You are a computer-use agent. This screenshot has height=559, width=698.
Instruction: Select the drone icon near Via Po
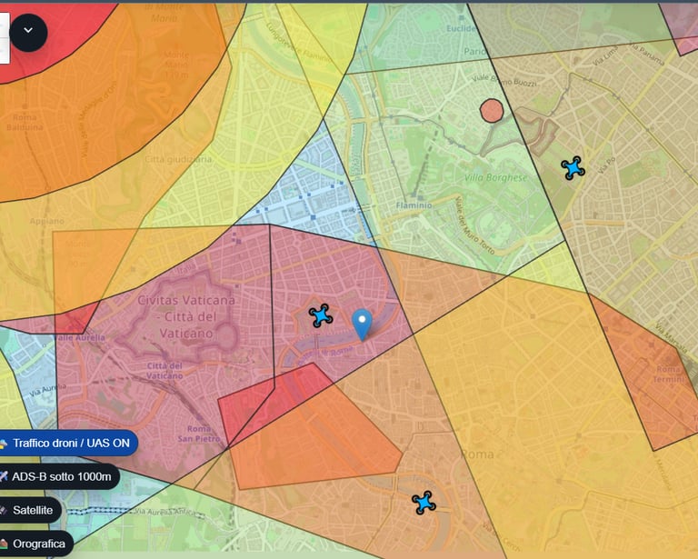pos(573,168)
